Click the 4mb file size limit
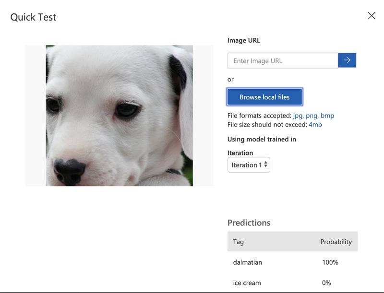 315,125
